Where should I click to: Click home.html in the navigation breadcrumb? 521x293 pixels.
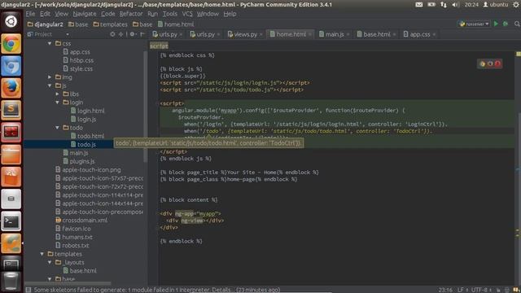[x=176, y=24]
